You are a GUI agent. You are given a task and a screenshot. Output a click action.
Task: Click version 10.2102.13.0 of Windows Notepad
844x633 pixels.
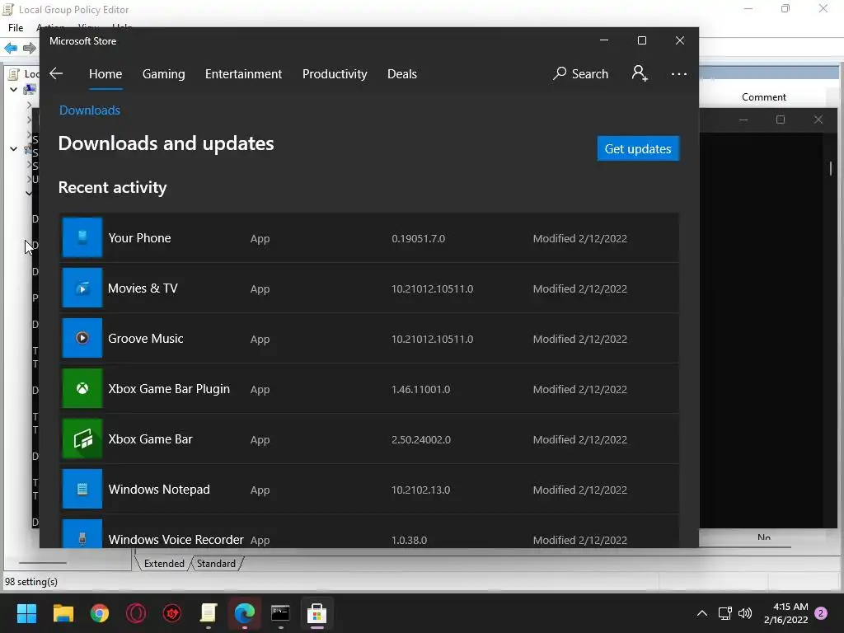click(x=421, y=490)
